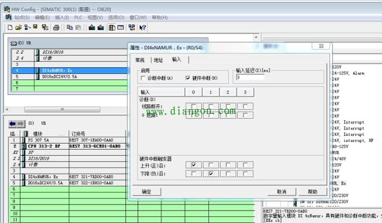Click the Save floppy toolbar icon
Screen dimensions: 382x223
point(35,27)
